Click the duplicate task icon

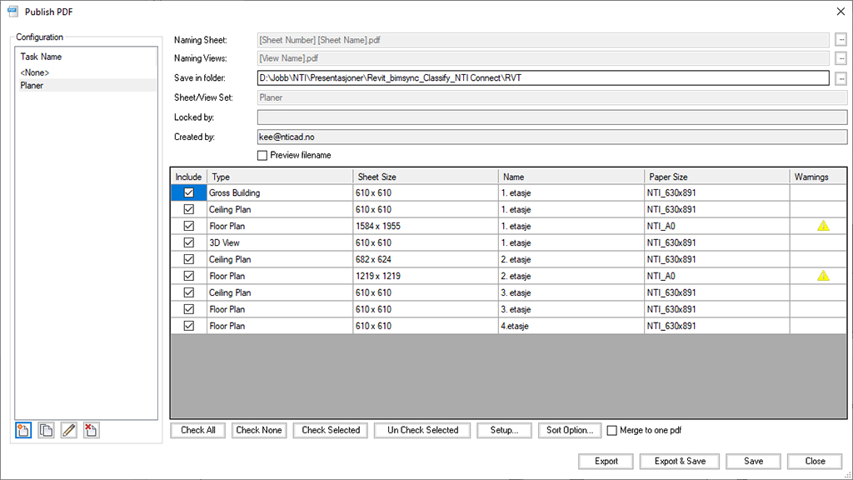(x=46, y=430)
